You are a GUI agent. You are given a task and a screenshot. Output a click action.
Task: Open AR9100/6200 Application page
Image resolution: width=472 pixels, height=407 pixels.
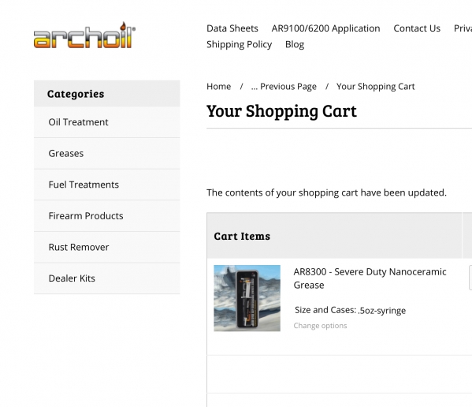pos(325,28)
